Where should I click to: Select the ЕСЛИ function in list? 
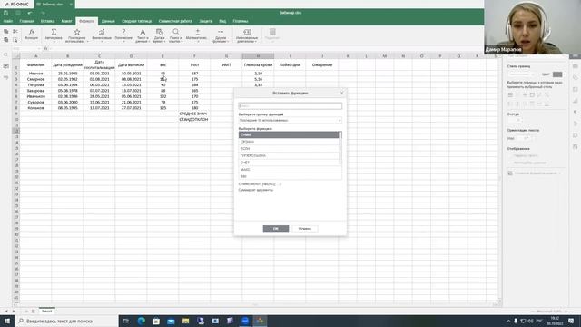point(289,149)
